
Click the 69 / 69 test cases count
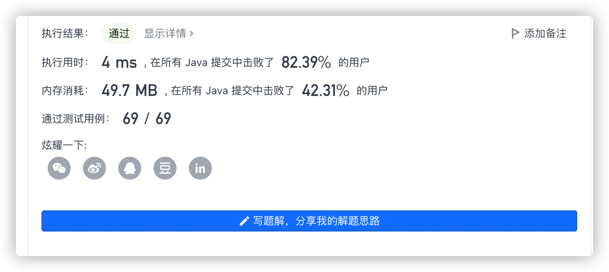tap(147, 119)
